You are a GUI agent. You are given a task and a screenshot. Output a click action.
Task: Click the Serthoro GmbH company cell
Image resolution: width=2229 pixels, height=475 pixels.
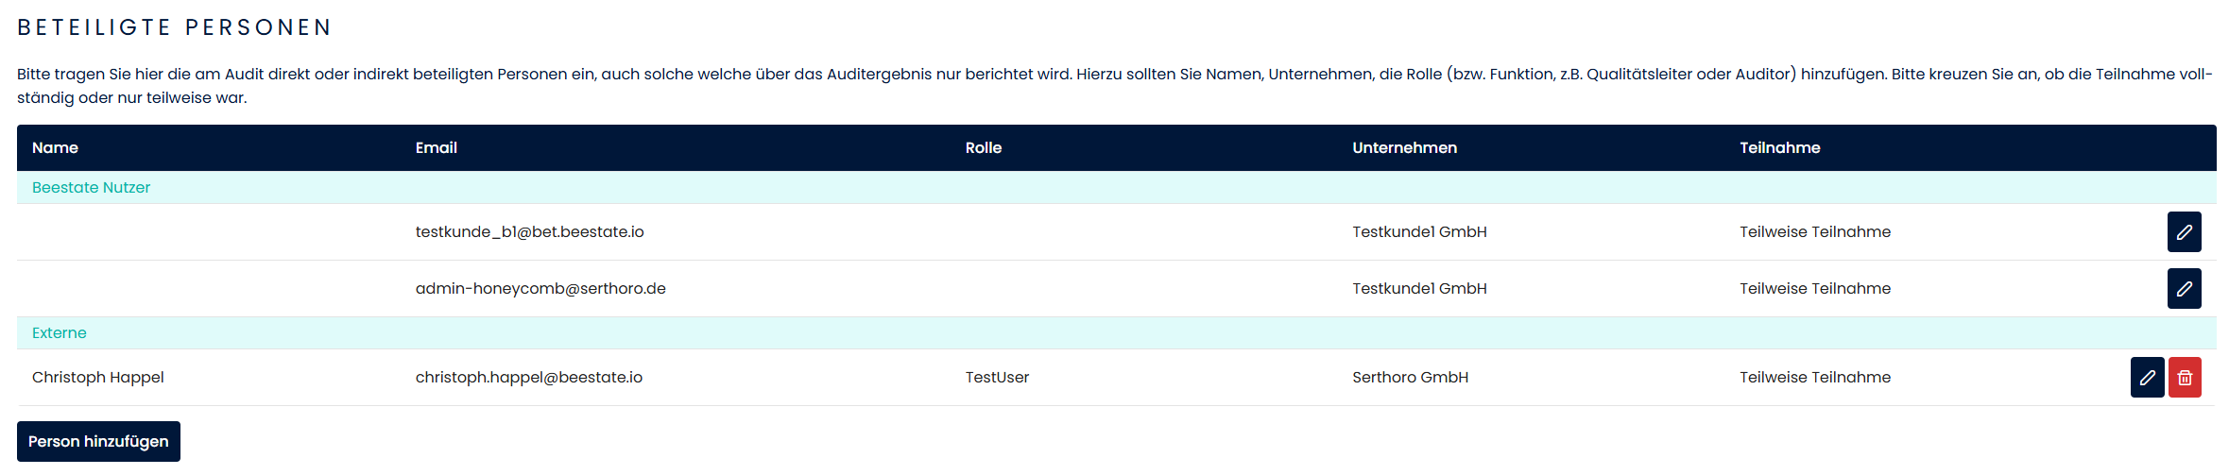coord(1410,378)
